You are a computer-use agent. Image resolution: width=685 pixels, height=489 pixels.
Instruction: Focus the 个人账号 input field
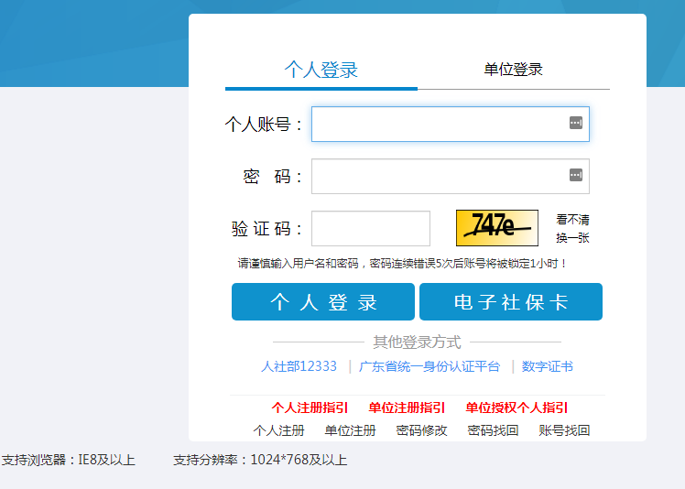[x=440, y=124]
